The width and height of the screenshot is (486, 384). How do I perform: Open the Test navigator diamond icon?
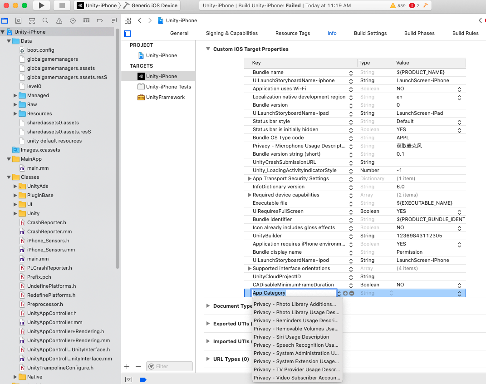pos(73,21)
